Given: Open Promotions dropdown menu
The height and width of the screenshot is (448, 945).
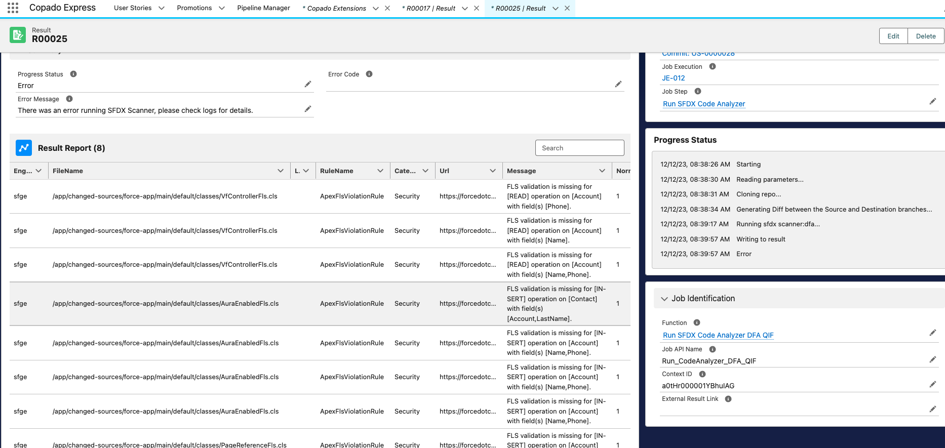Looking at the screenshot, I should (222, 8).
